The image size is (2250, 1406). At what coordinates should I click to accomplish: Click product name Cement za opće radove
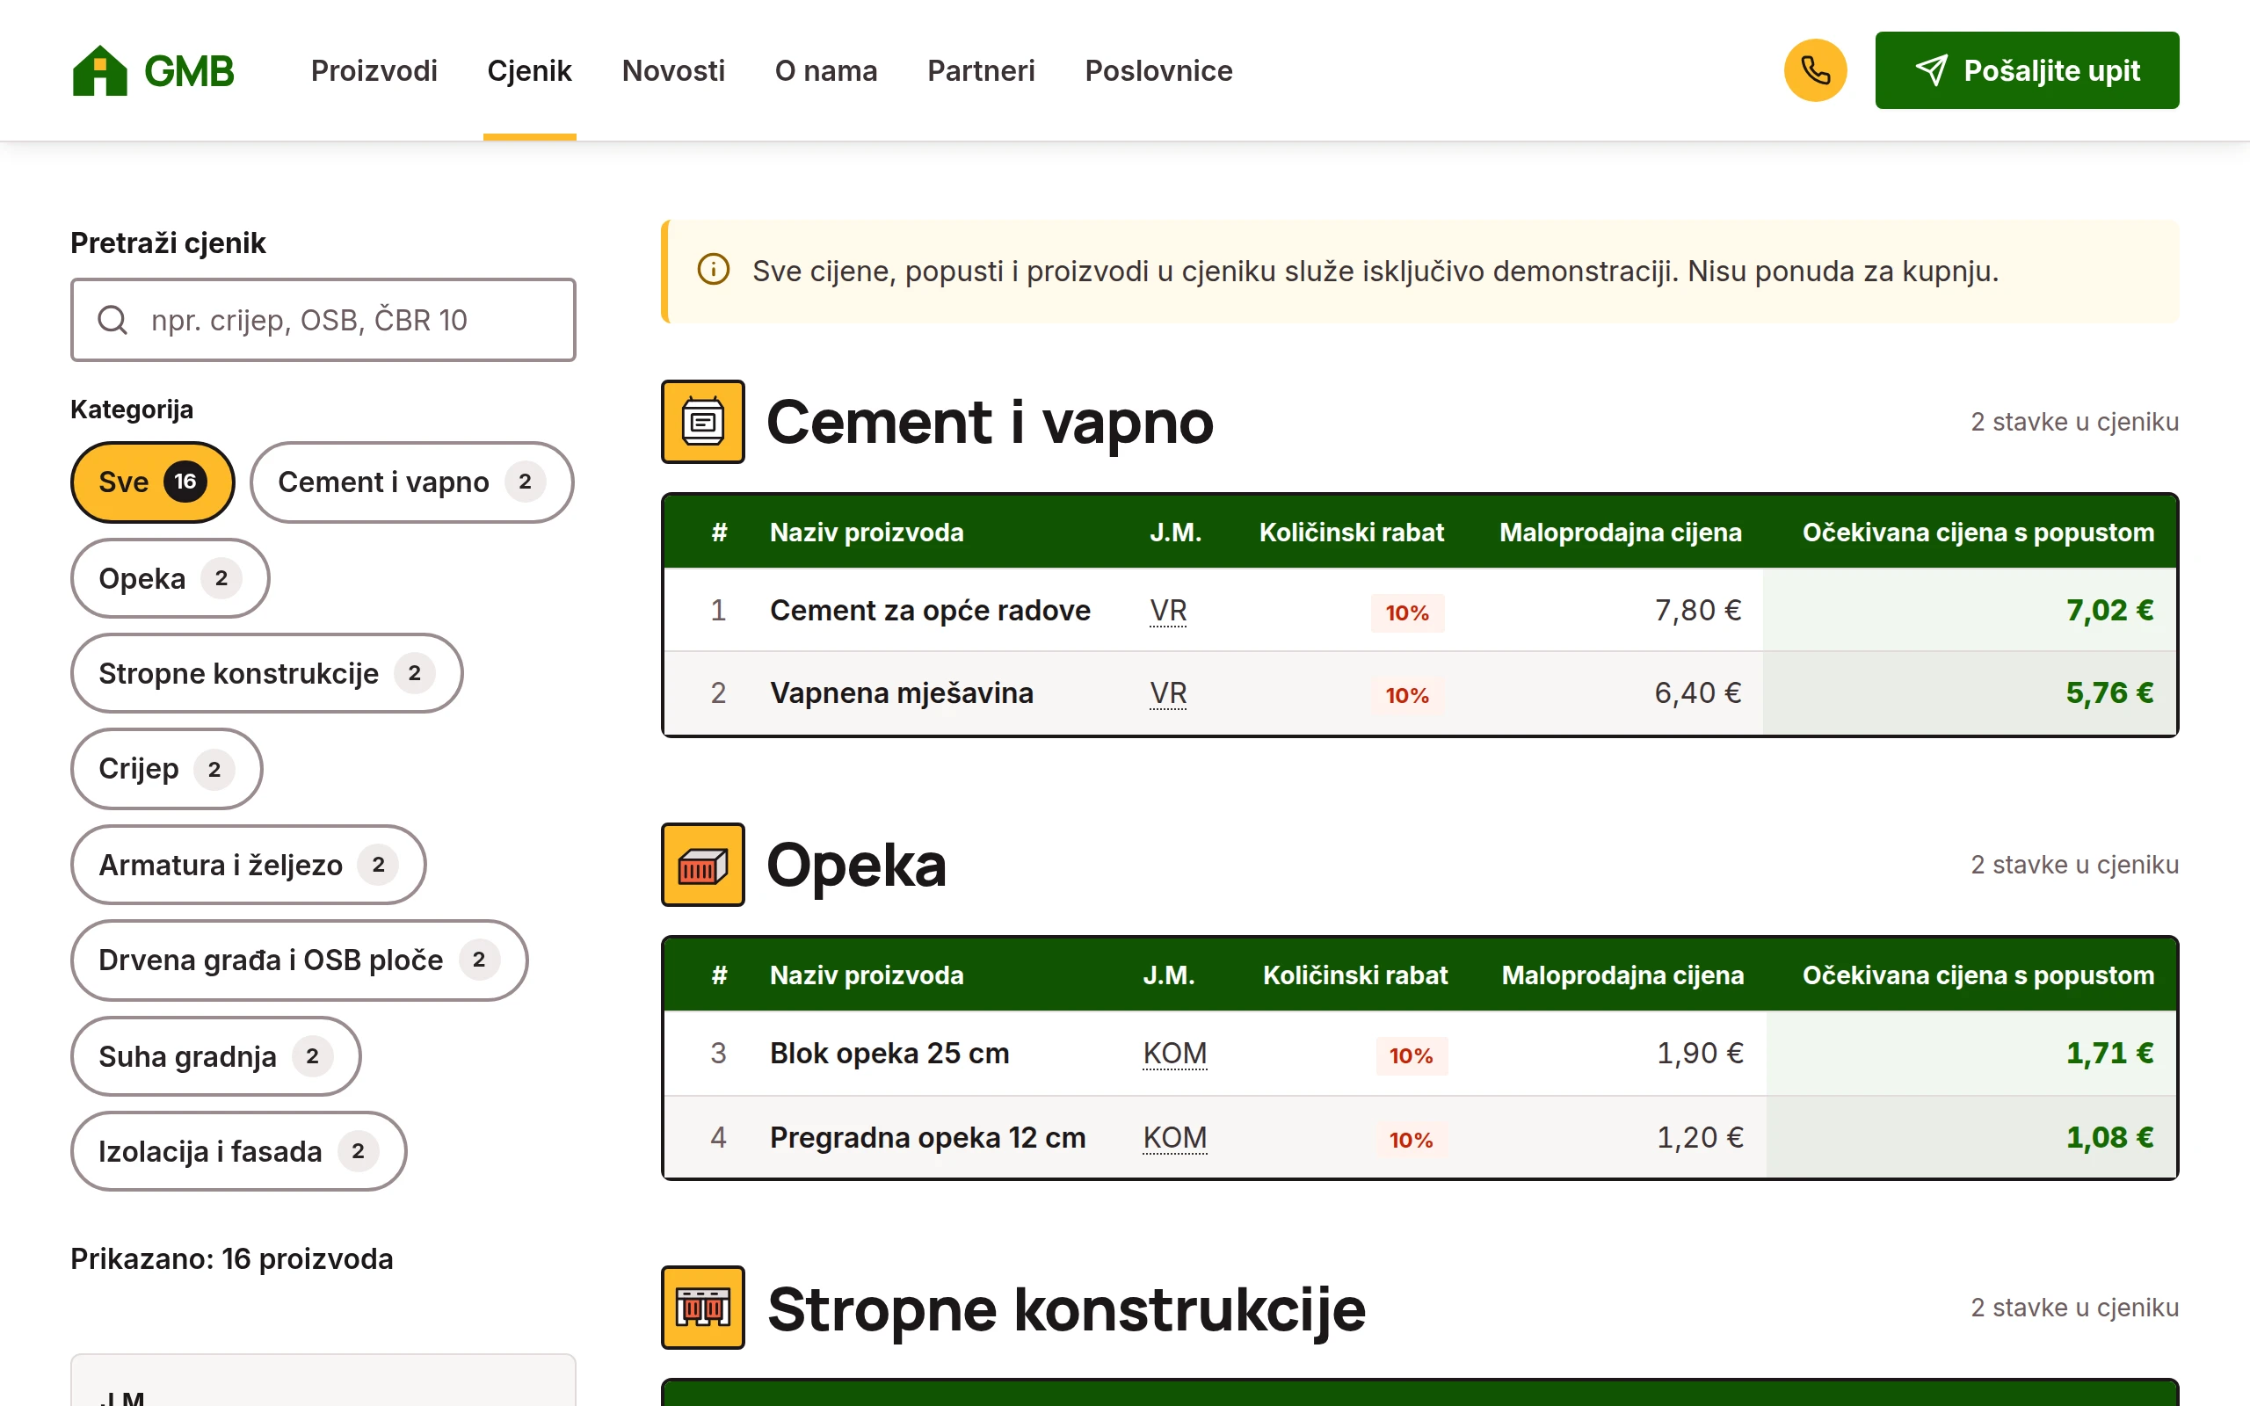[x=930, y=611]
